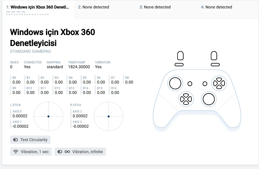Click the B8 button value
259x169 pixels.
129,82
